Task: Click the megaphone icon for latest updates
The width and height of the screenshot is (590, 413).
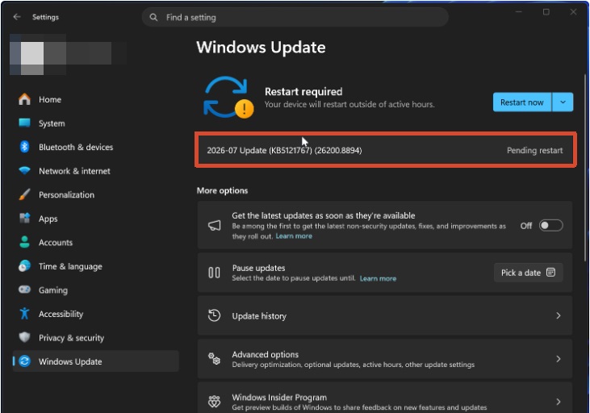Action: click(215, 225)
